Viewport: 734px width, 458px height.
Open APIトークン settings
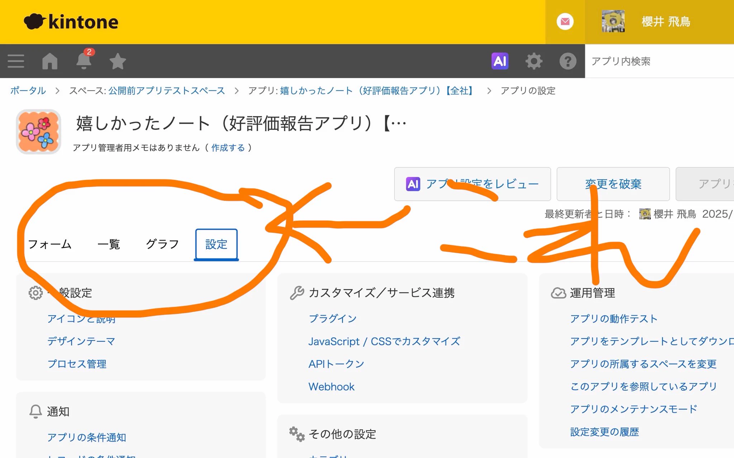coord(336,364)
